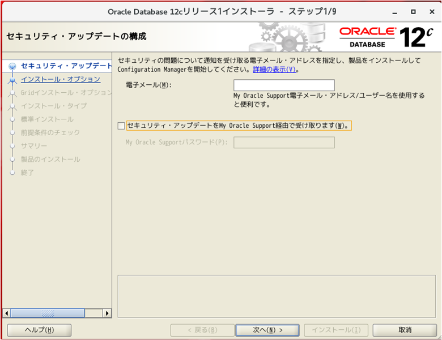Click the 電子メール(M): label
This screenshot has width=442, height=340.
coord(149,85)
